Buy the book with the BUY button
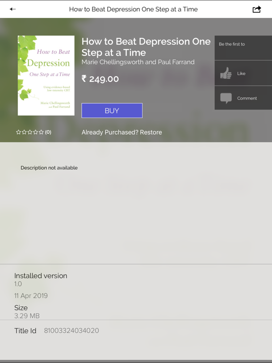The height and width of the screenshot is (363, 272). coord(112,111)
